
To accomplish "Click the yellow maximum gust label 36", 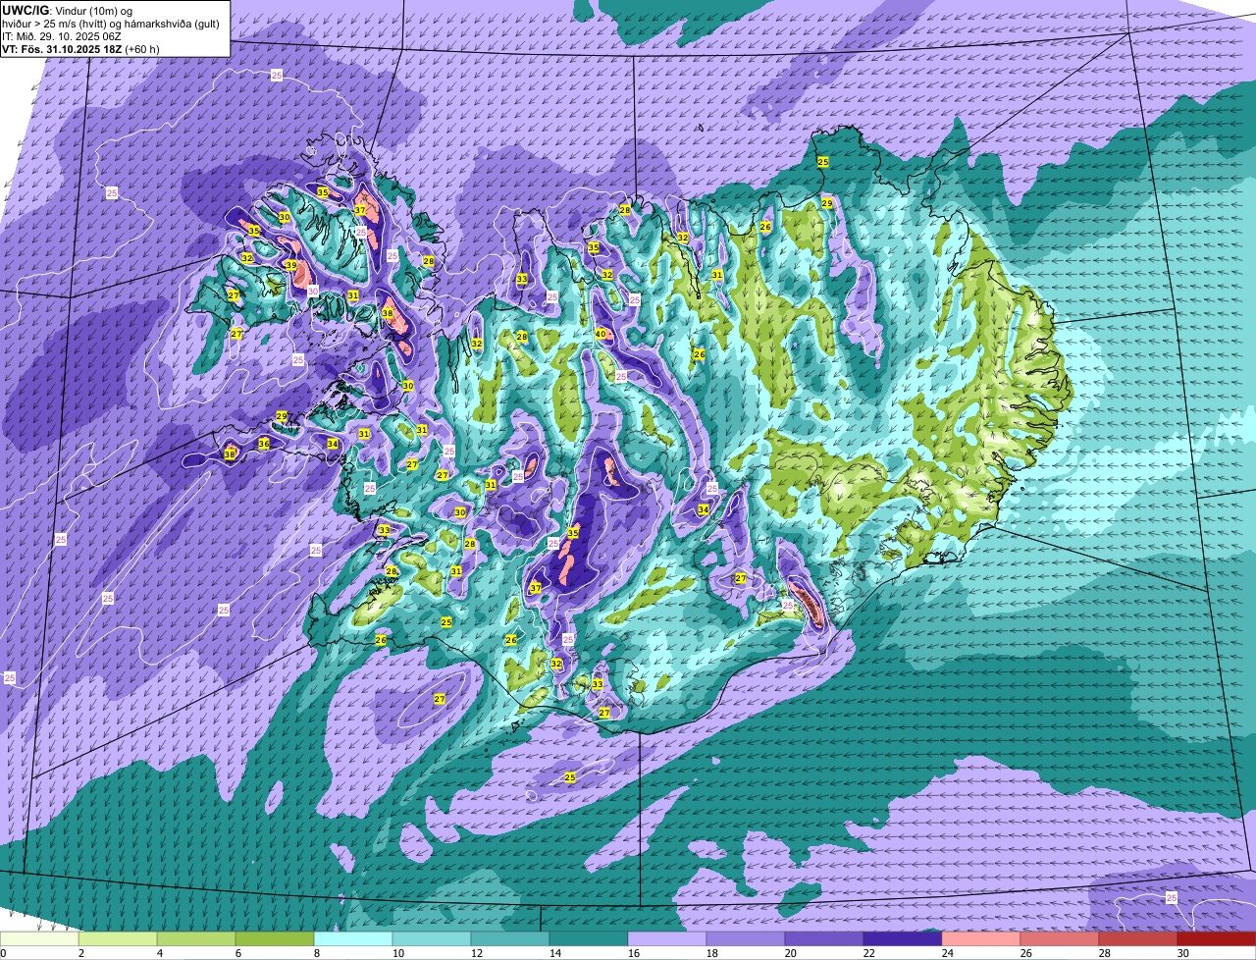I will (x=263, y=444).
